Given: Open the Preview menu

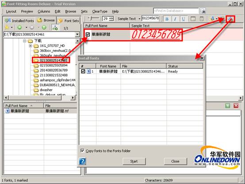Looking at the screenshot, I should point(27,12).
